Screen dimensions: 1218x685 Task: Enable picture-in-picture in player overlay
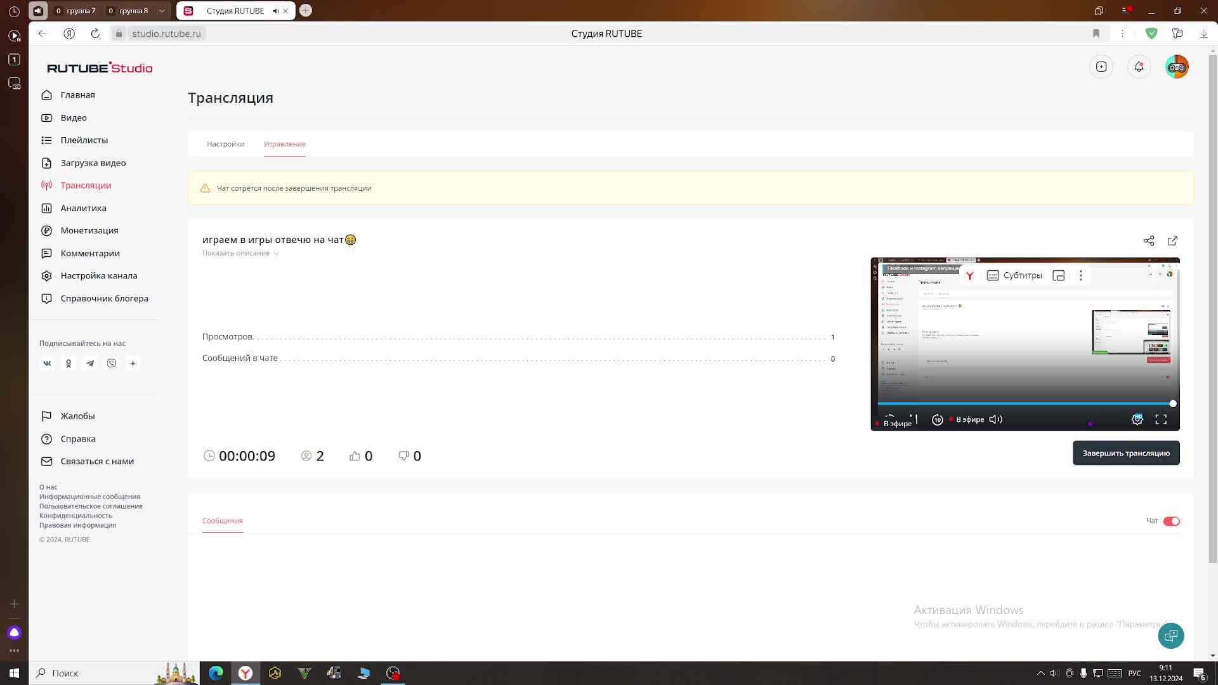pos(1058,275)
